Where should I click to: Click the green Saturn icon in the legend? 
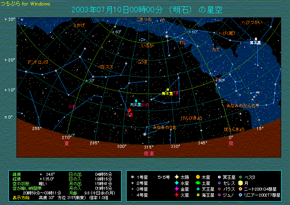click(x=198, y=183)
